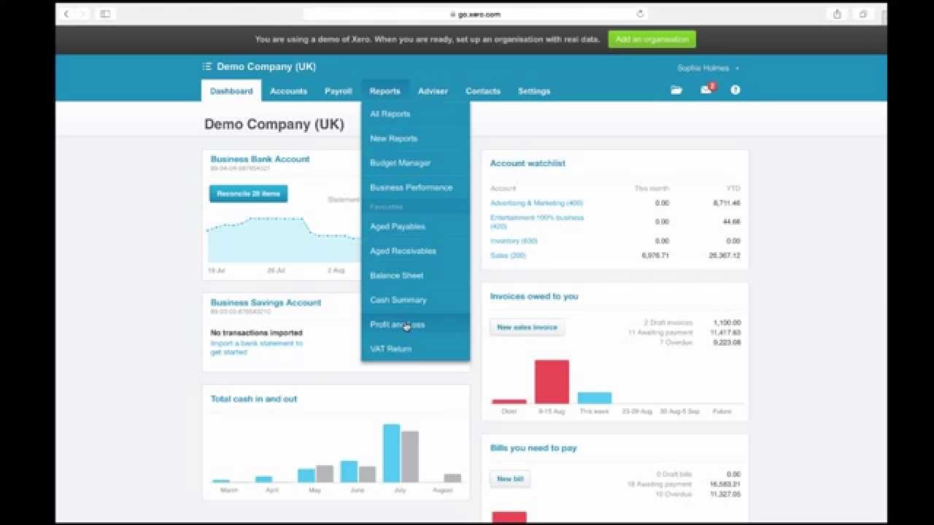
Task: Open Entertainment-100% business account link
Action: click(537, 222)
